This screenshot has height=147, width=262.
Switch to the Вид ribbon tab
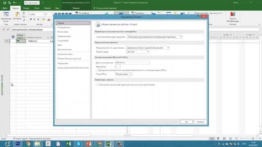click(57, 8)
